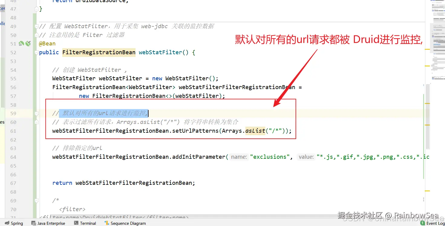Click the Spring leaf icon in bottom bar

pyautogui.click(x=7, y=223)
